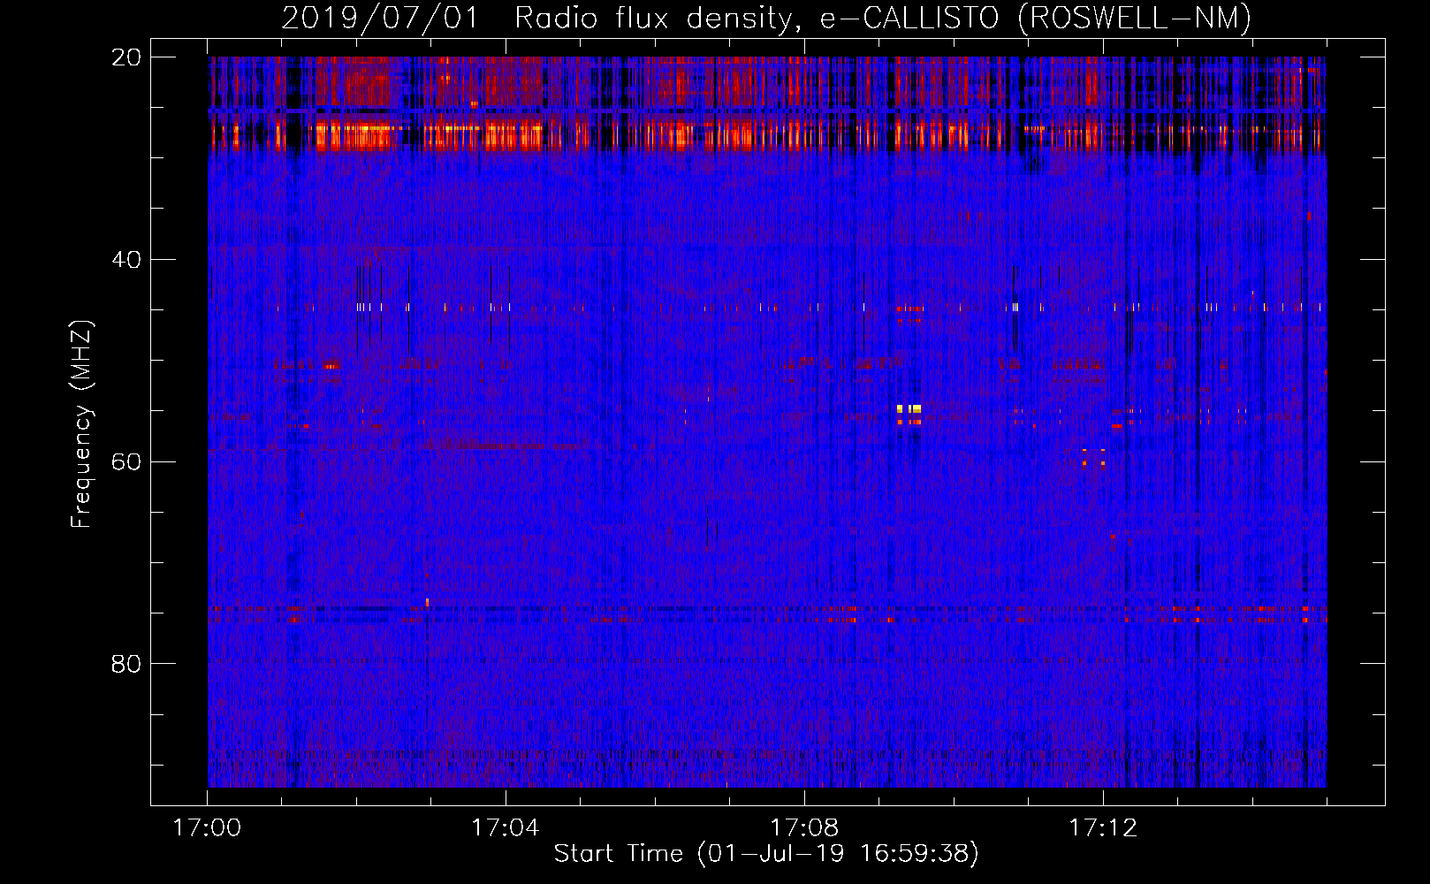Click the bright yellow burst near 55 MHz
Viewport: 1430px width, 884px height.
[909, 408]
